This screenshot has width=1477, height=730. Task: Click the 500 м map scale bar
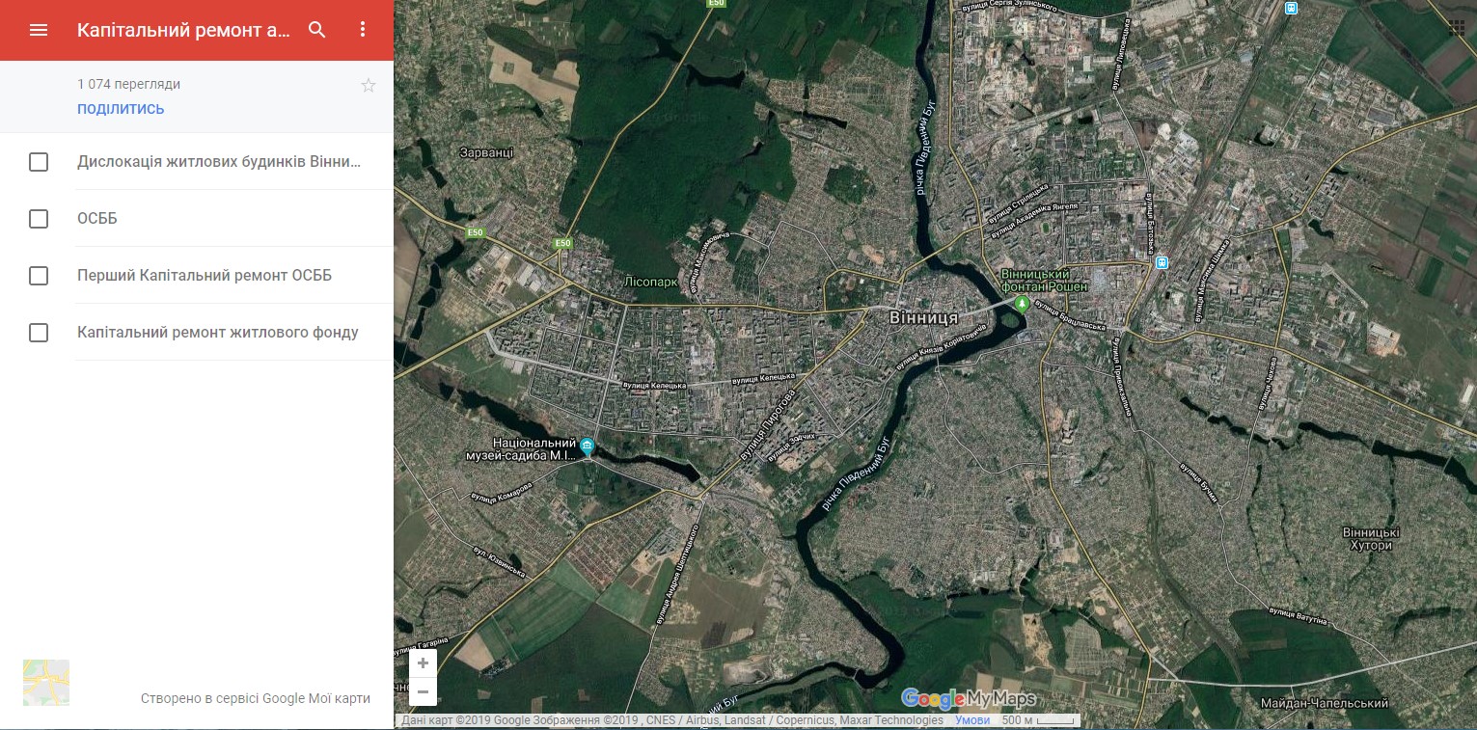1039,720
